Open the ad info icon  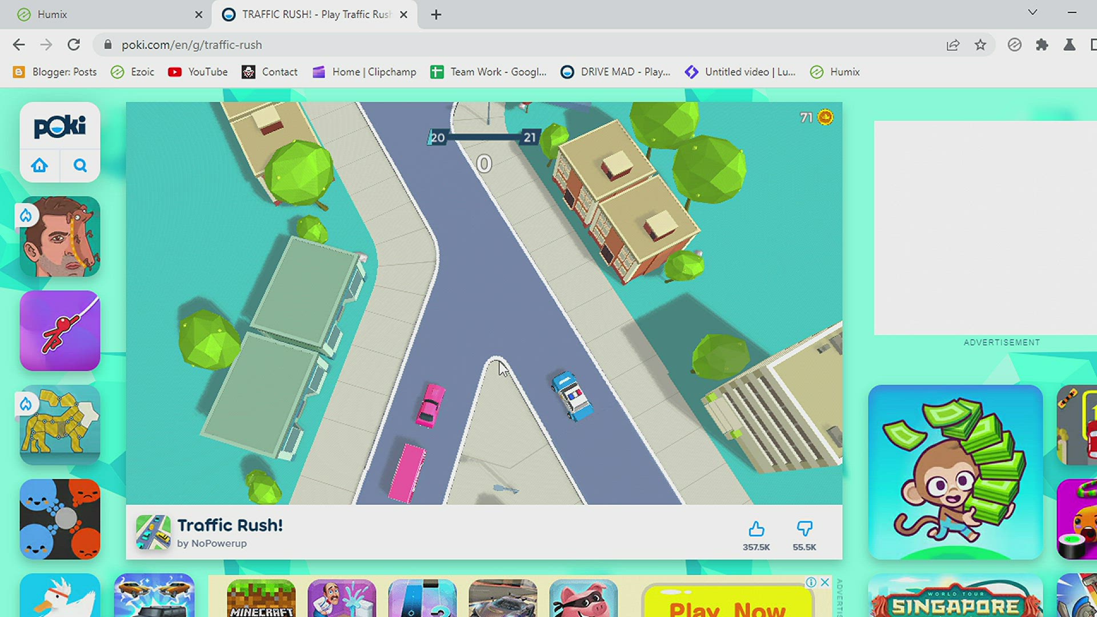(811, 582)
